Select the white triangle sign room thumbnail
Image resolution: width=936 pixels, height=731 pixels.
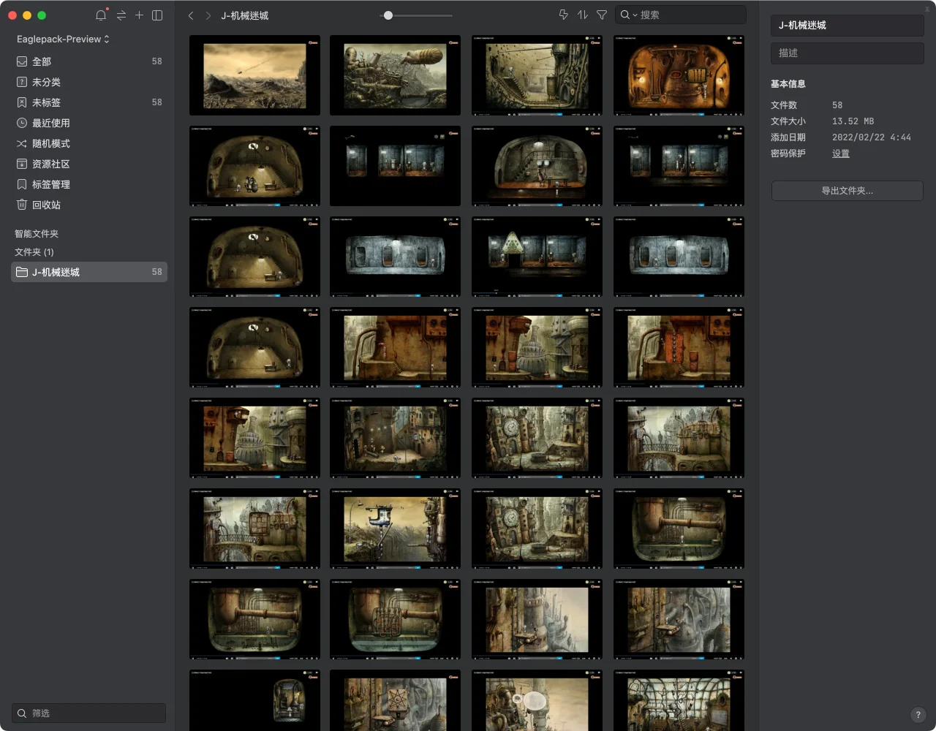(x=537, y=257)
